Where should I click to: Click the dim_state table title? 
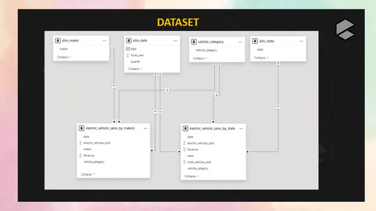click(267, 41)
